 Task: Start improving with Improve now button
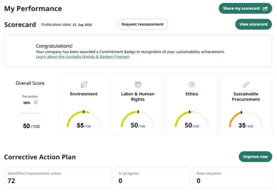pos(255,157)
